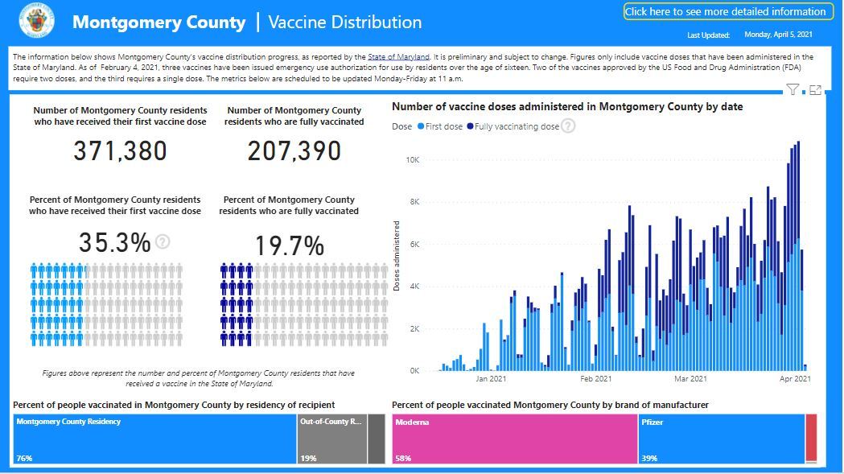Click help icon next to dose legend
The height and width of the screenshot is (474, 844).
click(x=568, y=126)
